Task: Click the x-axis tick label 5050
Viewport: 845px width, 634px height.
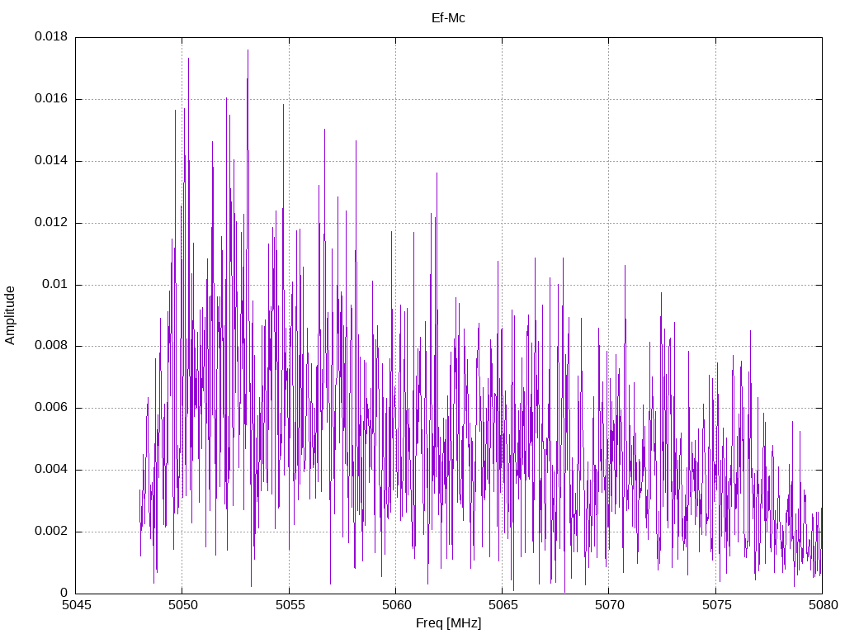Action: [x=182, y=605]
